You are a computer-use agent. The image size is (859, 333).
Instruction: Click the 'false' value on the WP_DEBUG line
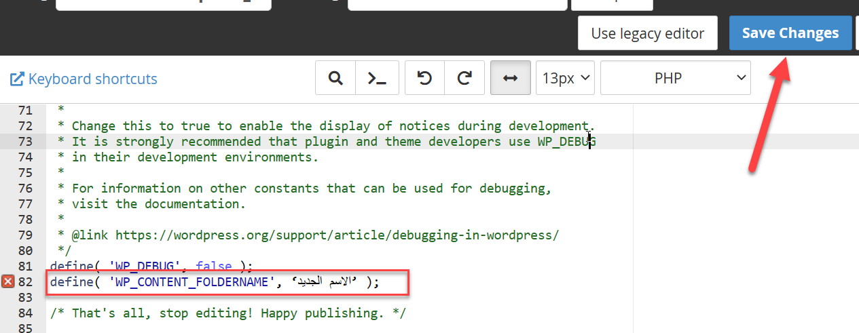pos(213,267)
